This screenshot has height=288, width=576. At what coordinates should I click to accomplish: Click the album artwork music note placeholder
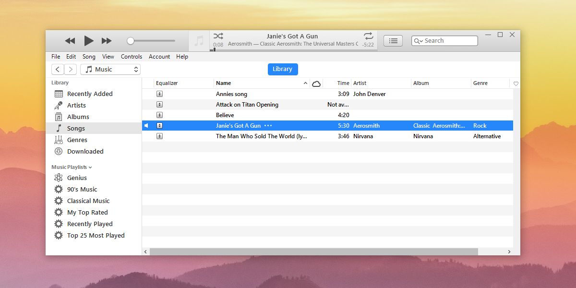coord(199,41)
